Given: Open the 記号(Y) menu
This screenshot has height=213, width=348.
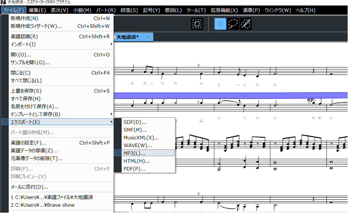Looking at the screenshot, I should pyautogui.click(x=151, y=10).
